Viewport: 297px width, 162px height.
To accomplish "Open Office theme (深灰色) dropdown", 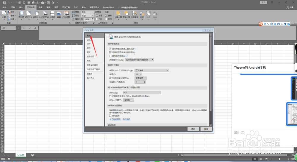I will point(128,100).
